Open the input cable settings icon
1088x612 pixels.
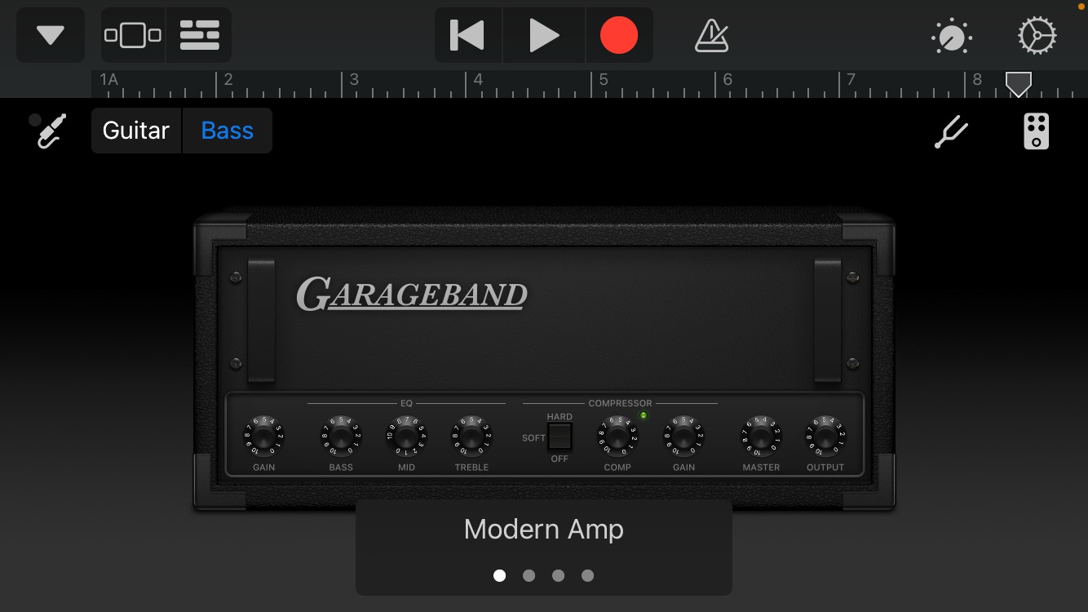(x=52, y=131)
